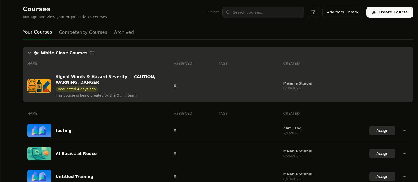Image resolution: width=418 pixels, height=182 pixels.
Task: Click the note about the Quinn team
Action: [96, 95]
